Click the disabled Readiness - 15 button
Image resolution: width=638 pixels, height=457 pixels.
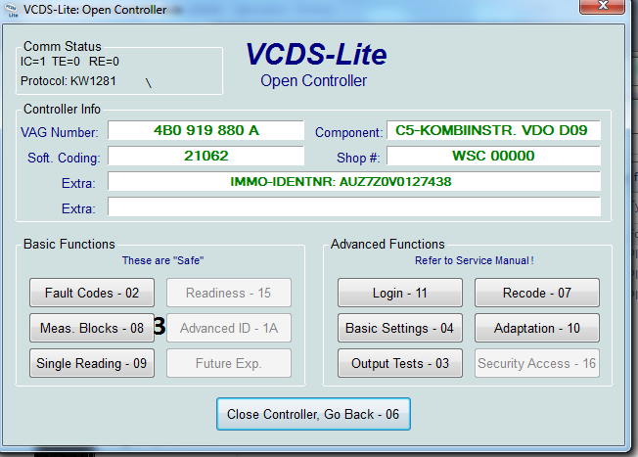[229, 293]
